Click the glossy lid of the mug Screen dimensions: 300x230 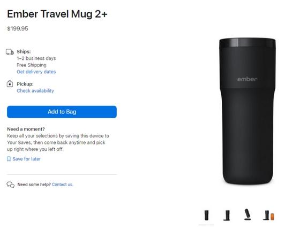pyautogui.click(x=247, y=43)
